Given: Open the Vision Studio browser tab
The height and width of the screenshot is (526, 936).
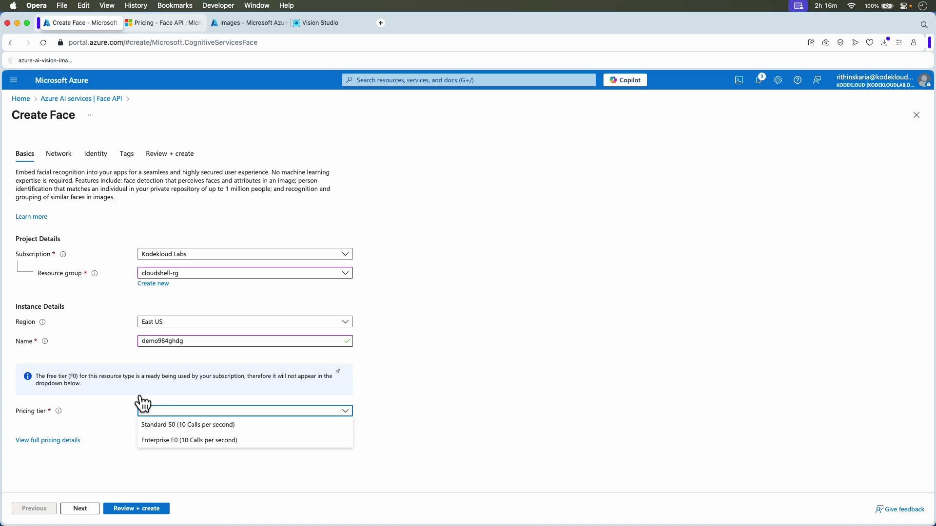Looking at the screenshot, I should 320,23.
